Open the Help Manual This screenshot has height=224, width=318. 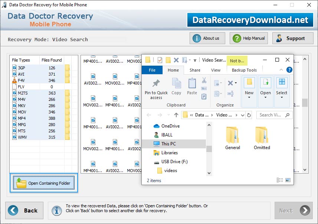[x=249, y=38]
